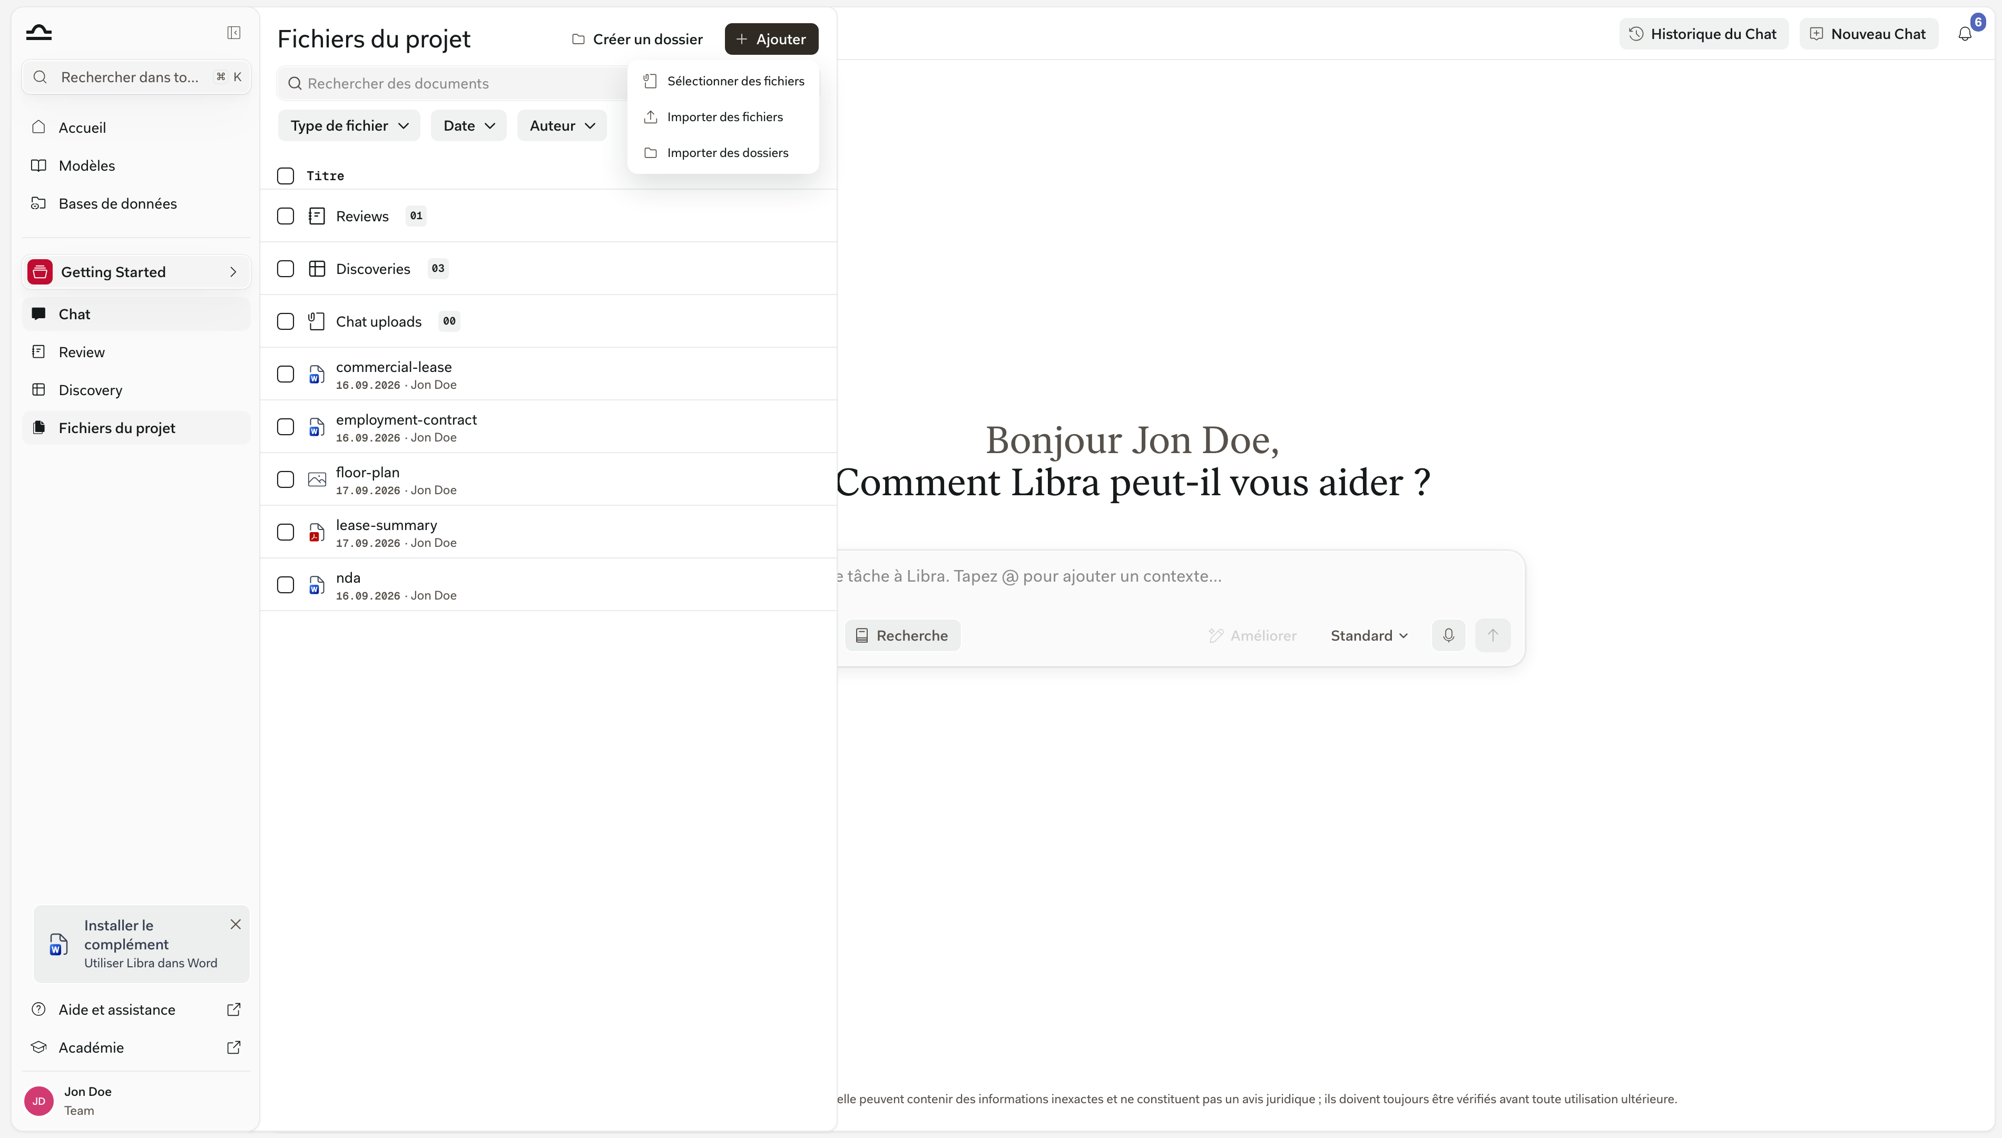The image size is (2002, 1138).
Task: Open Historique du Chat
Action: pos(1703,34)
